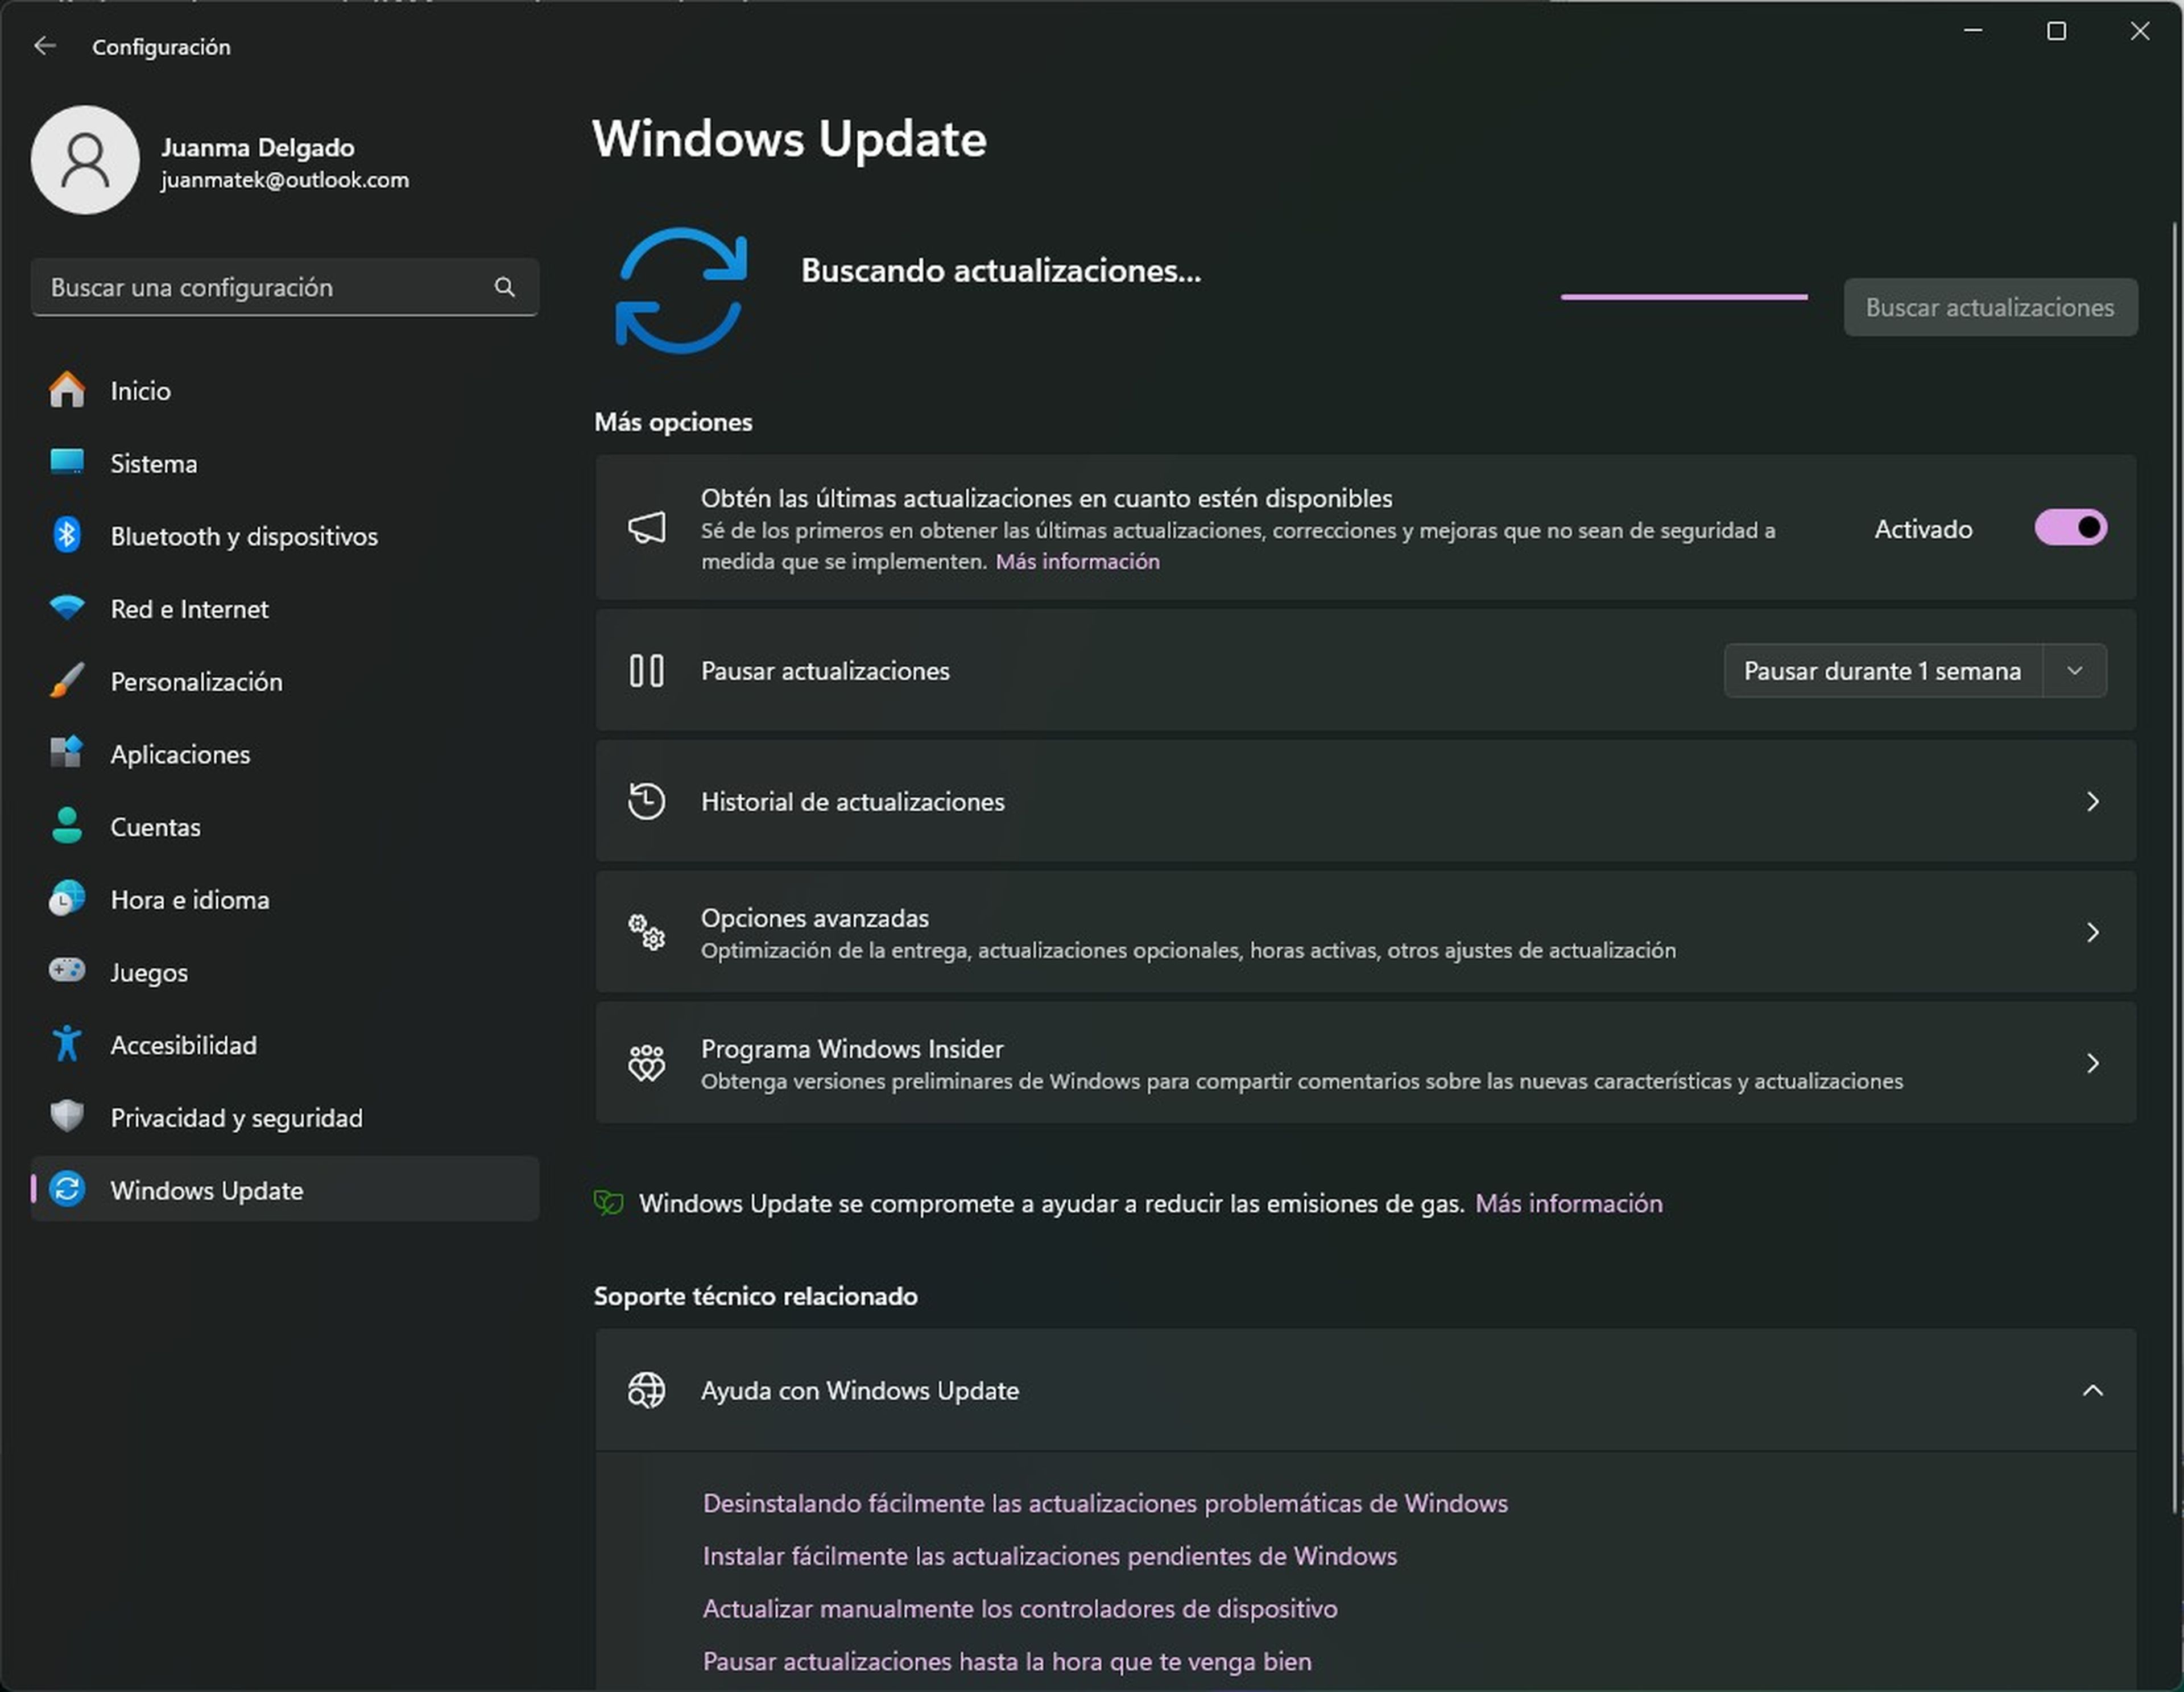Click the Juanma Delgado account name
This screenshot has height=1692, width=2184.
[x=258, y=147]
